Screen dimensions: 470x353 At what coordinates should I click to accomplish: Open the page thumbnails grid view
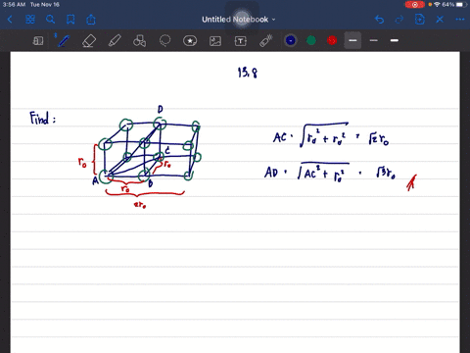pos(30,20)
